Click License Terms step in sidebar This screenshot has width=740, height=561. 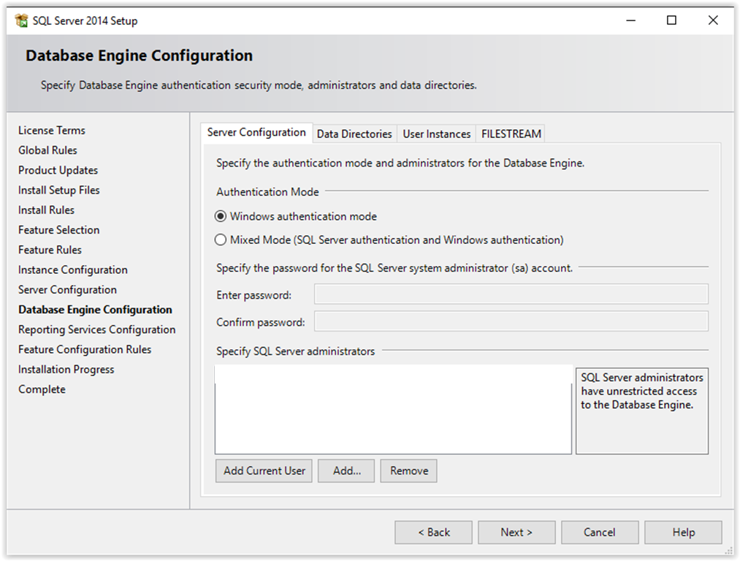coord(52,130)
